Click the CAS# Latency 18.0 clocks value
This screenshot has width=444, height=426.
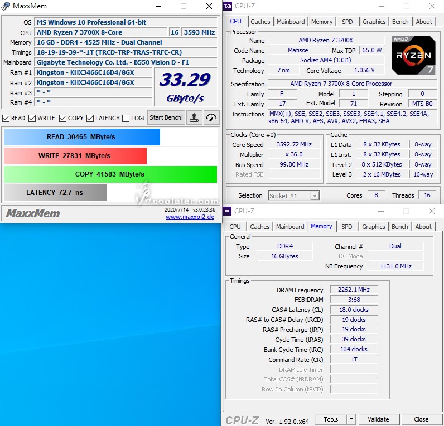pyautogui.click(x=354, y=310)
